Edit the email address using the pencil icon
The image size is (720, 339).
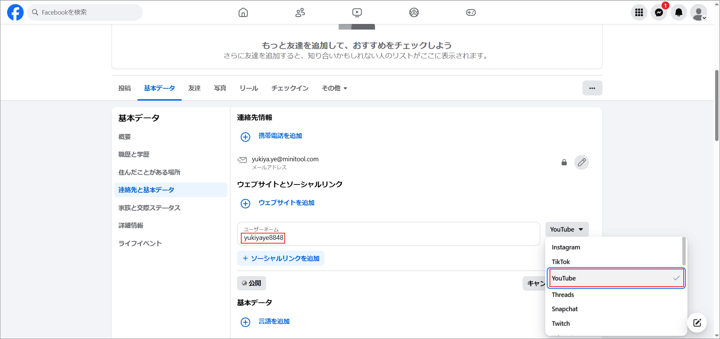(x=581, y=162)
